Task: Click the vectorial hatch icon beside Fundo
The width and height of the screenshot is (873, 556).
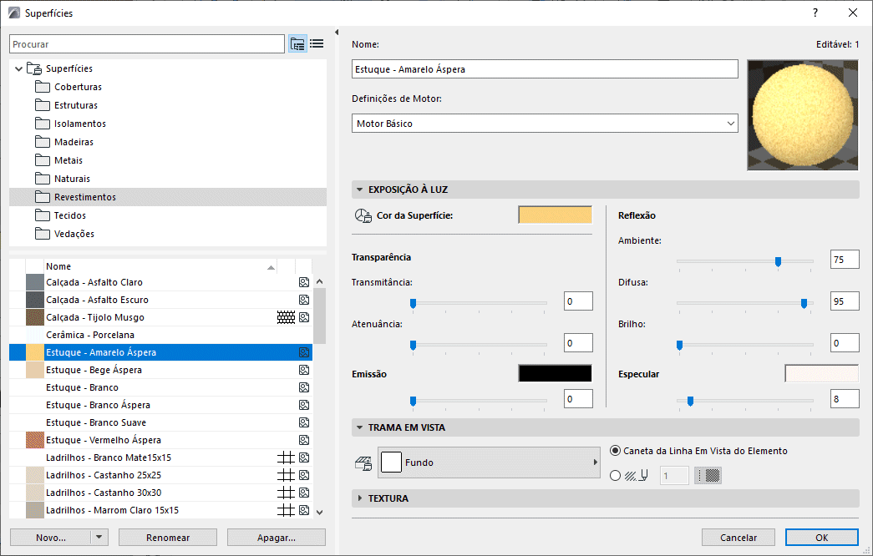Action: point(363,463)
